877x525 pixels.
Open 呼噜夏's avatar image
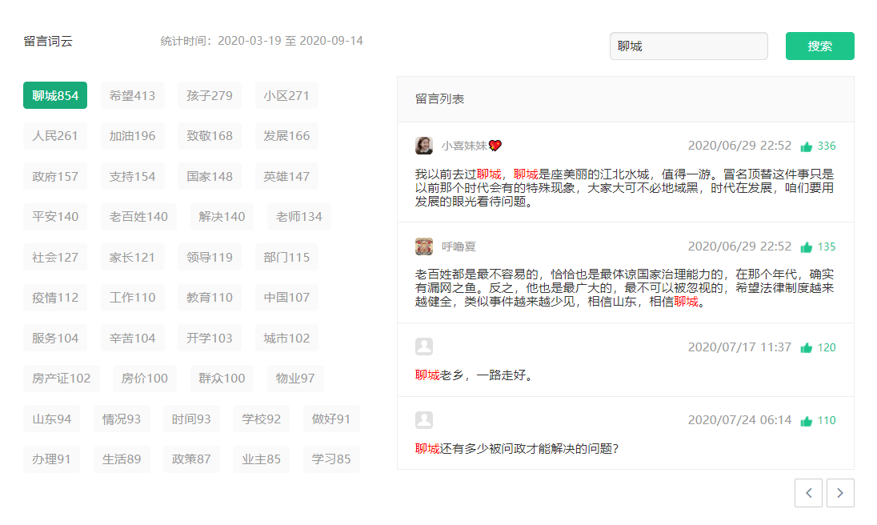click(424, 246)
